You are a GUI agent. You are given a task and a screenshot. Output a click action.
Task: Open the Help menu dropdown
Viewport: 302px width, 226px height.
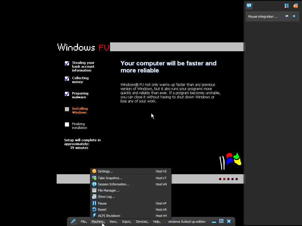(157, 222)
